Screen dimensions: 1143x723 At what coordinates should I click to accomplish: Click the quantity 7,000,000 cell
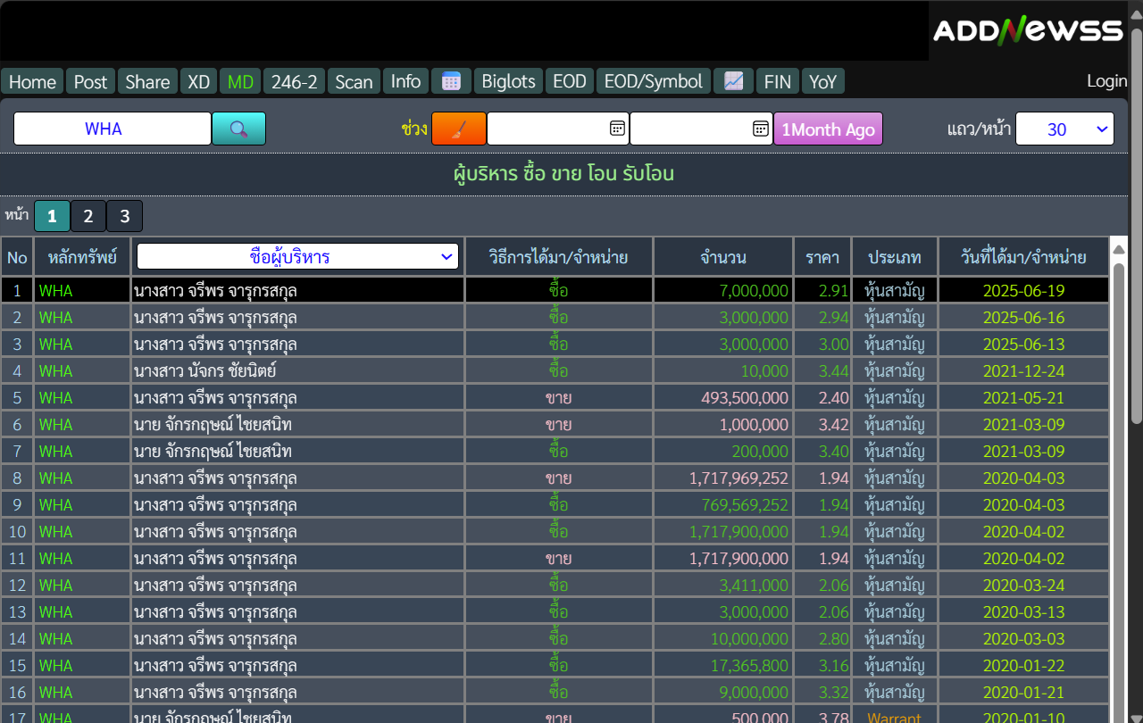723,290
